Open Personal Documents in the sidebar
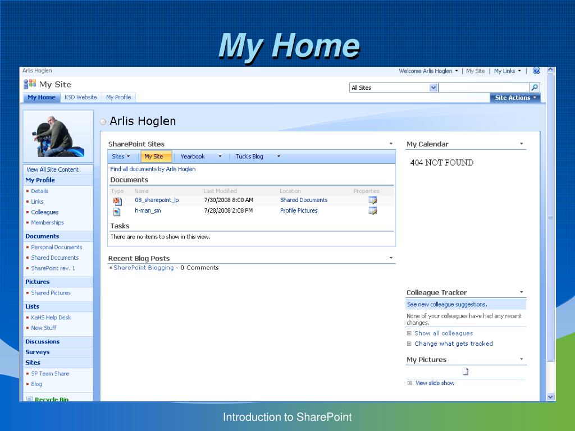Screen dimensions: 575x431 pyautogui.click(x=57, y=247)
